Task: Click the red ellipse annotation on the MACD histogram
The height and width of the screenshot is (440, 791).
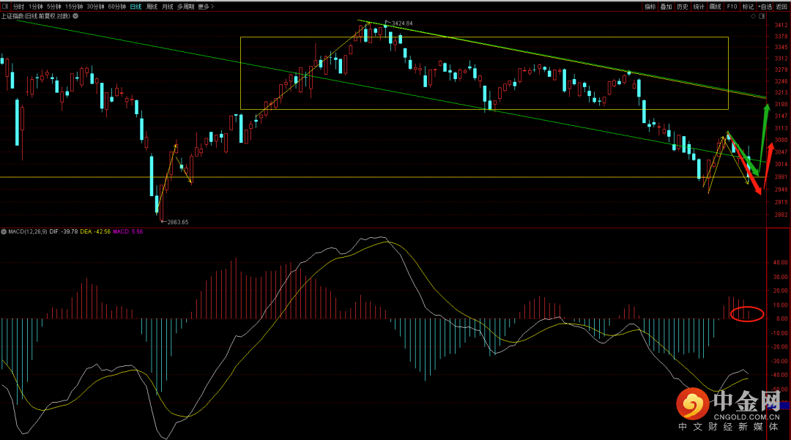Action: [x=747, y=315]
